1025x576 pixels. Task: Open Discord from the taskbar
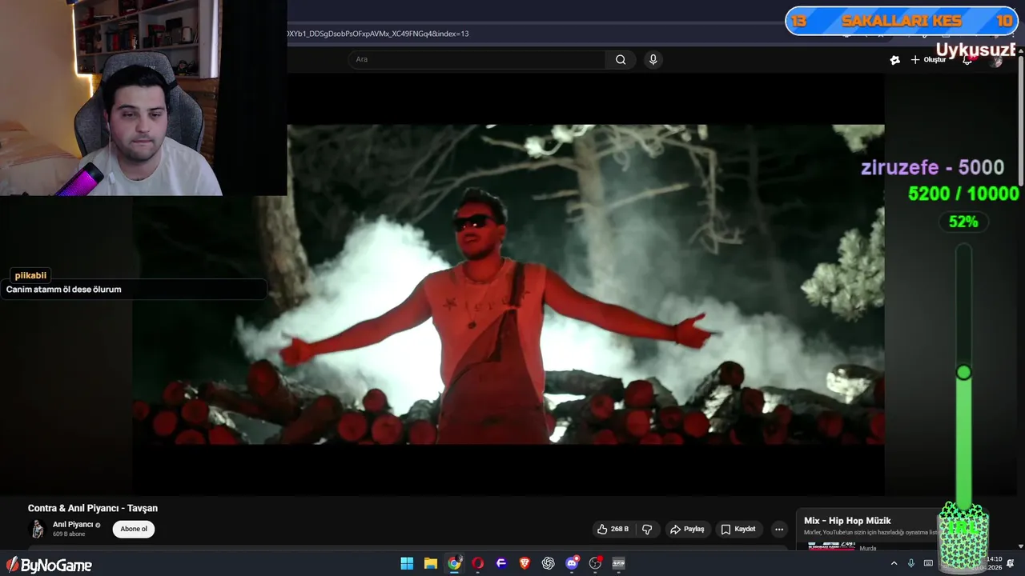(x=572, y=563)
